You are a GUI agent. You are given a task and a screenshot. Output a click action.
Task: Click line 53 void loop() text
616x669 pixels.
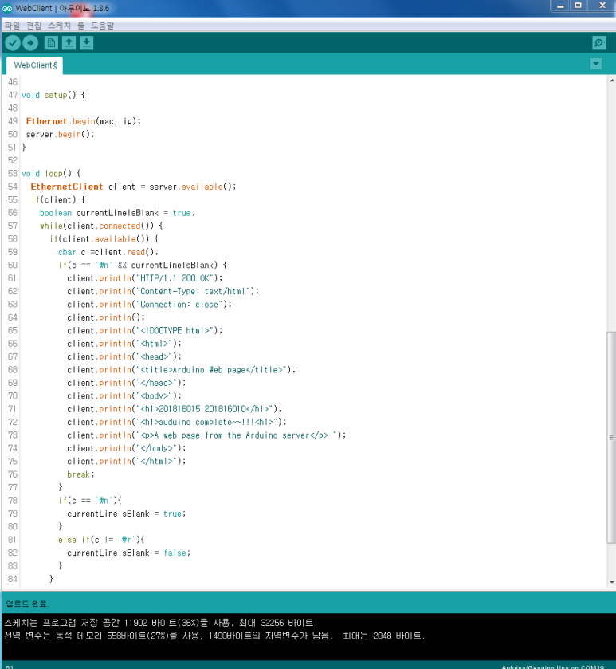click(51, 174)
